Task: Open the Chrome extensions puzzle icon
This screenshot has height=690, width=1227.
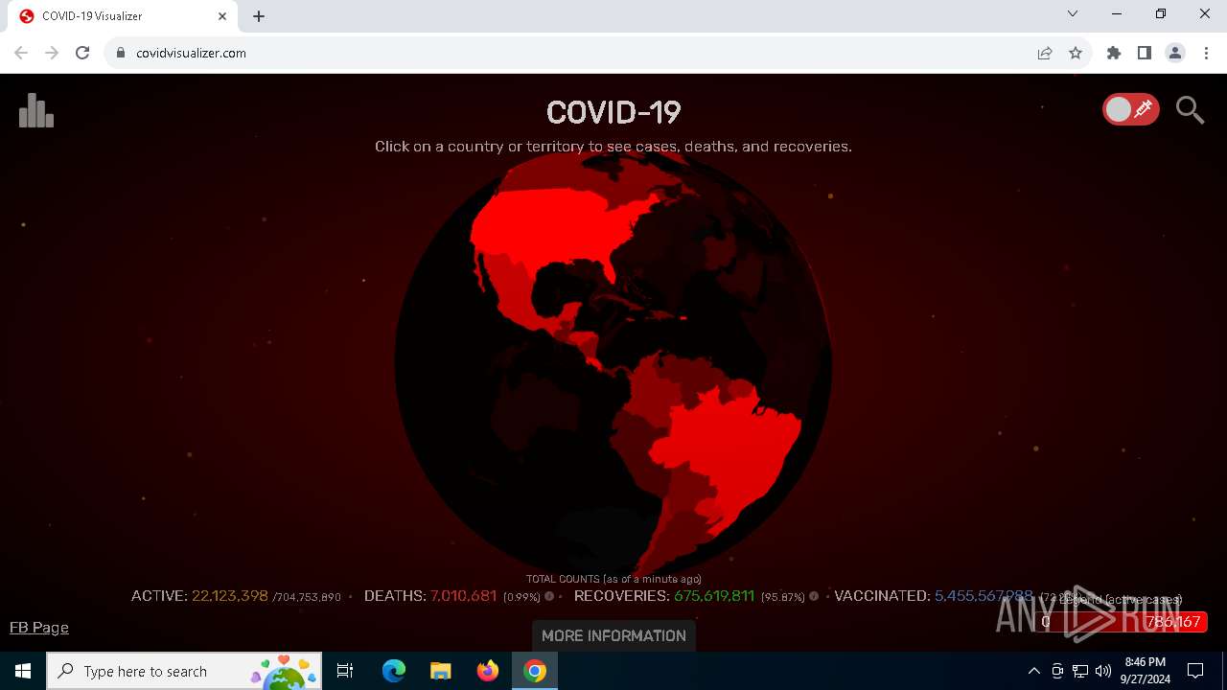Action: [x=1114, y=53]
